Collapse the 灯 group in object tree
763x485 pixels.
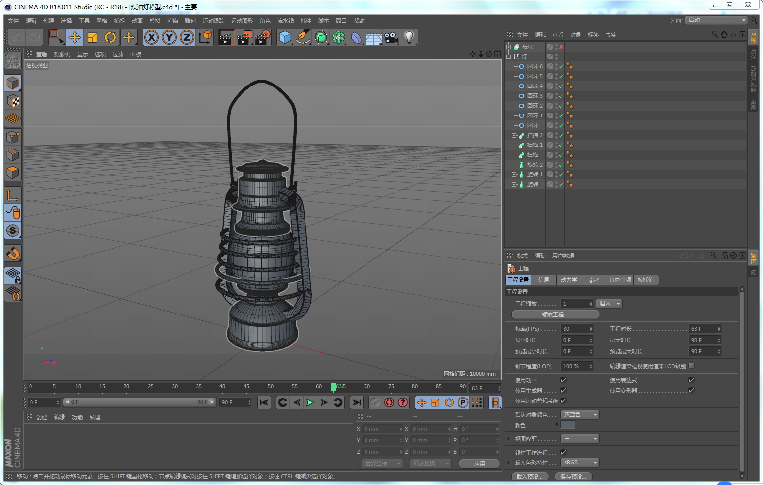click(509, 57)
